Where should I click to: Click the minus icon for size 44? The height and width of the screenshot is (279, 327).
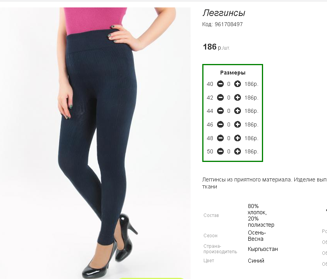[220, 111]
